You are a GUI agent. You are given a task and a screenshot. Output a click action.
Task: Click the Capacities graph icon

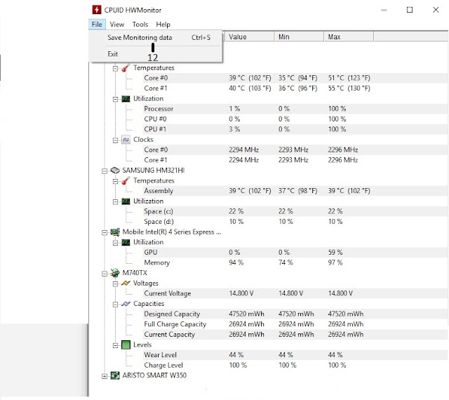point(126,304)
